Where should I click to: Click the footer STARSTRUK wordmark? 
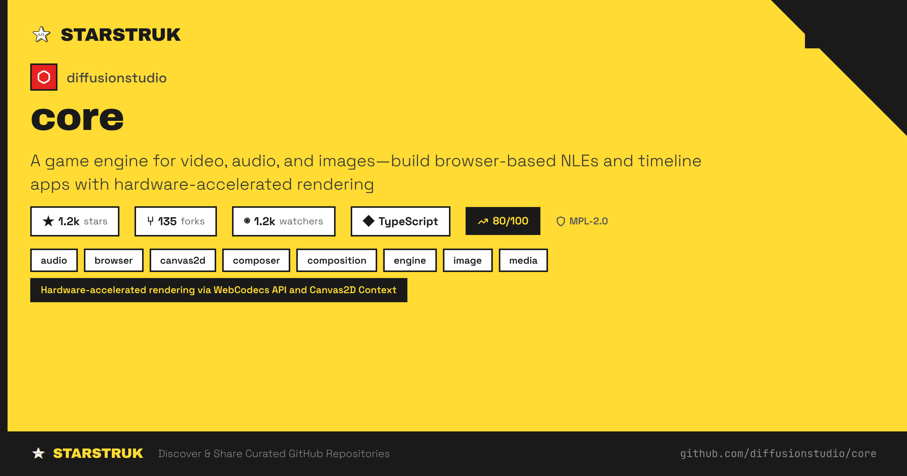pyautogui.click(x=98, y=453)
